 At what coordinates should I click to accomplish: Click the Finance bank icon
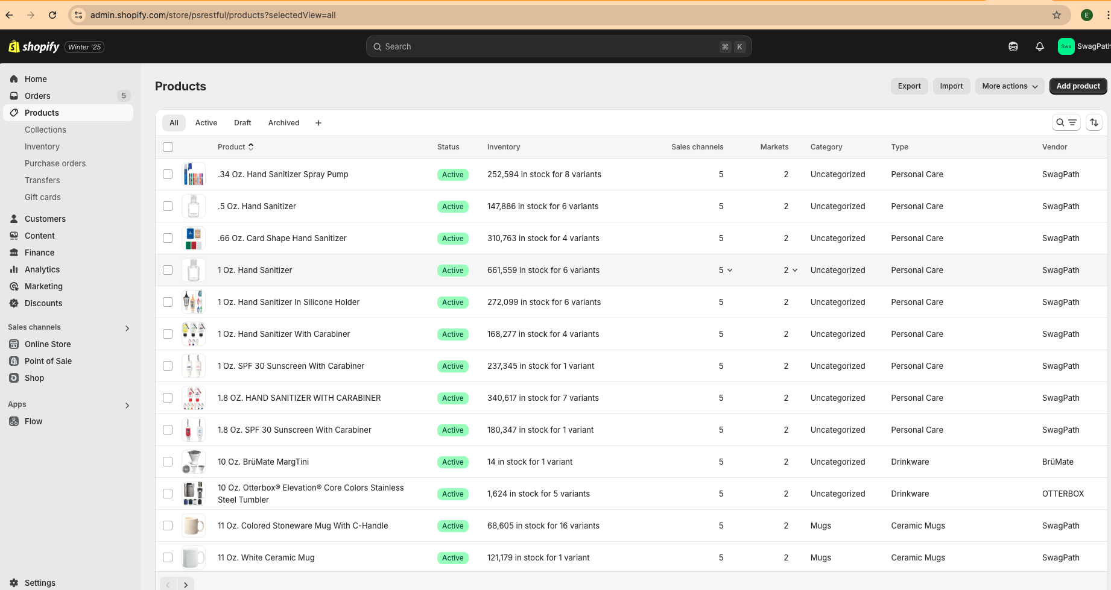(x=14, y=253)
